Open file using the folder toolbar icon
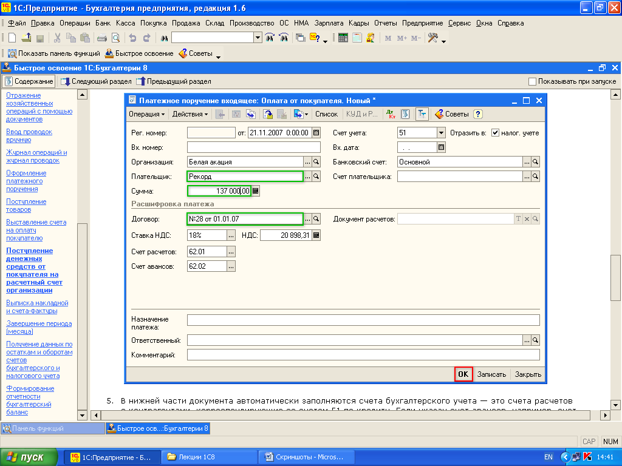 pyautogui.click(x=26, y=38)
